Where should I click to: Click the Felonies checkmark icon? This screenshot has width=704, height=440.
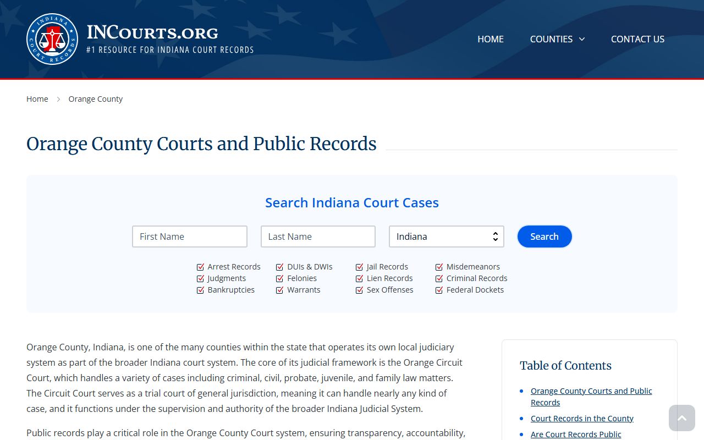pyautogui.click(x=280, y=278)
